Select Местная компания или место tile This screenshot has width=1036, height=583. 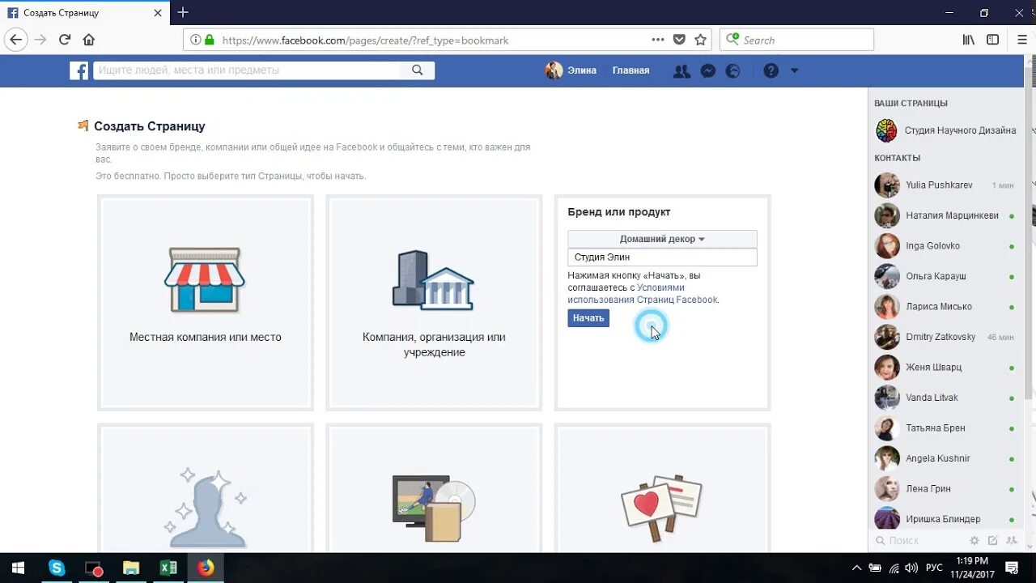[x=206, y=303]
